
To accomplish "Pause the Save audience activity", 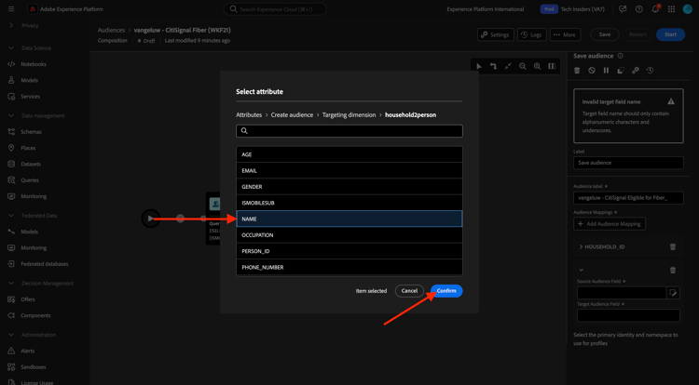I will tap(606, 71).
